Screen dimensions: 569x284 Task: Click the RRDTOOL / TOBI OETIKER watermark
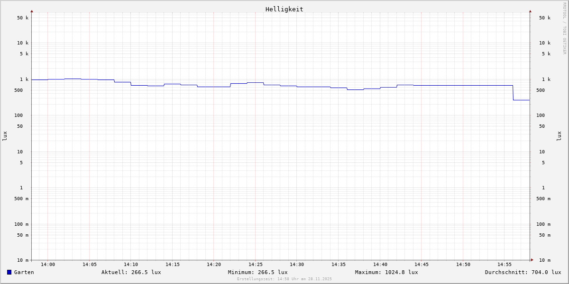pyautogui.click(x=564, y=28)
